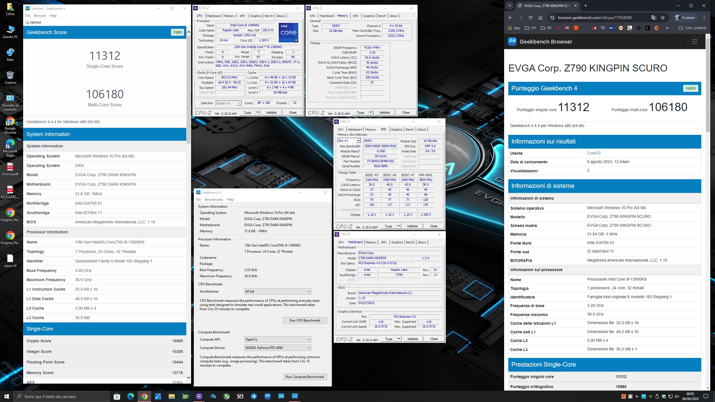Open the Browser menu in Geekbench results window
The height and width of the screenshot is (402, 715).
pos(40,16)
